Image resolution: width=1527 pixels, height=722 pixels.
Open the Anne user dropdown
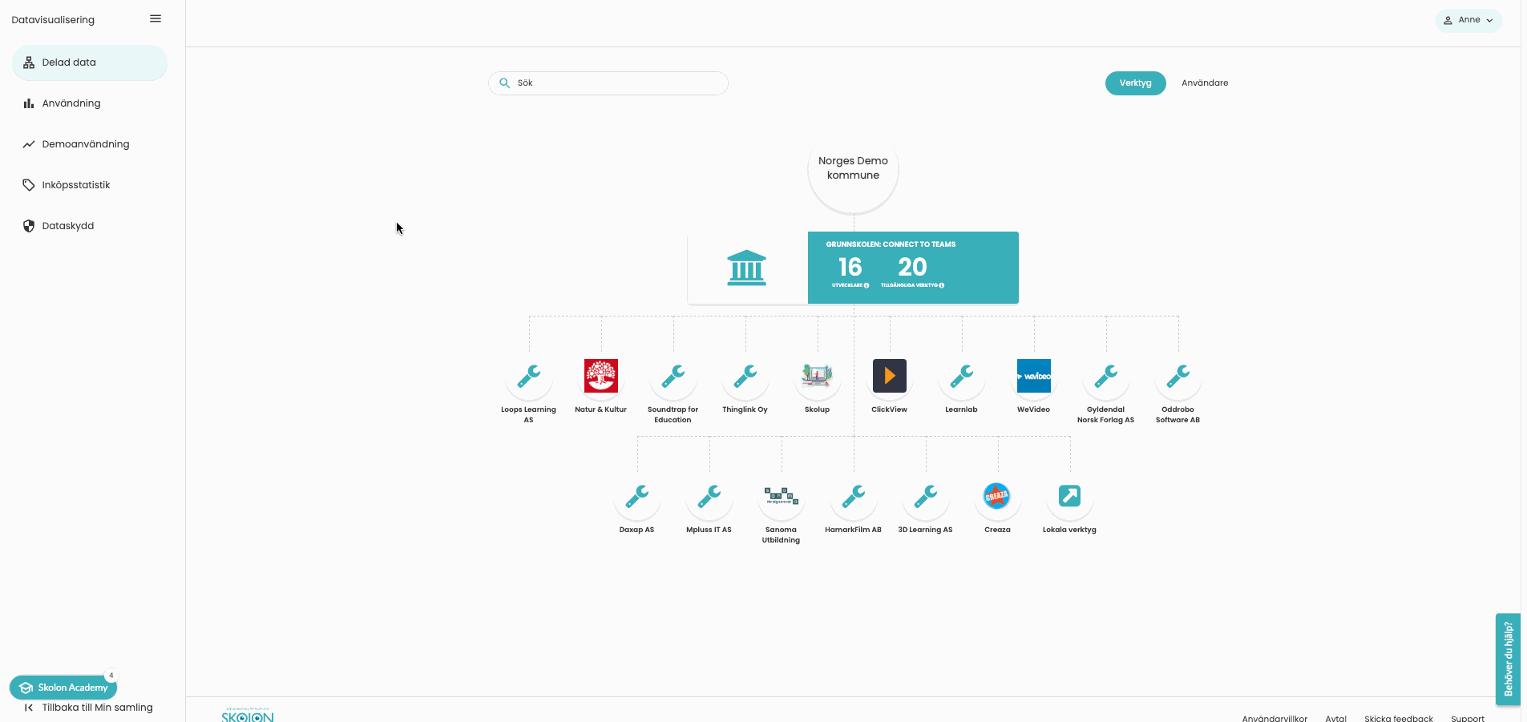(x=1468, y=20)
